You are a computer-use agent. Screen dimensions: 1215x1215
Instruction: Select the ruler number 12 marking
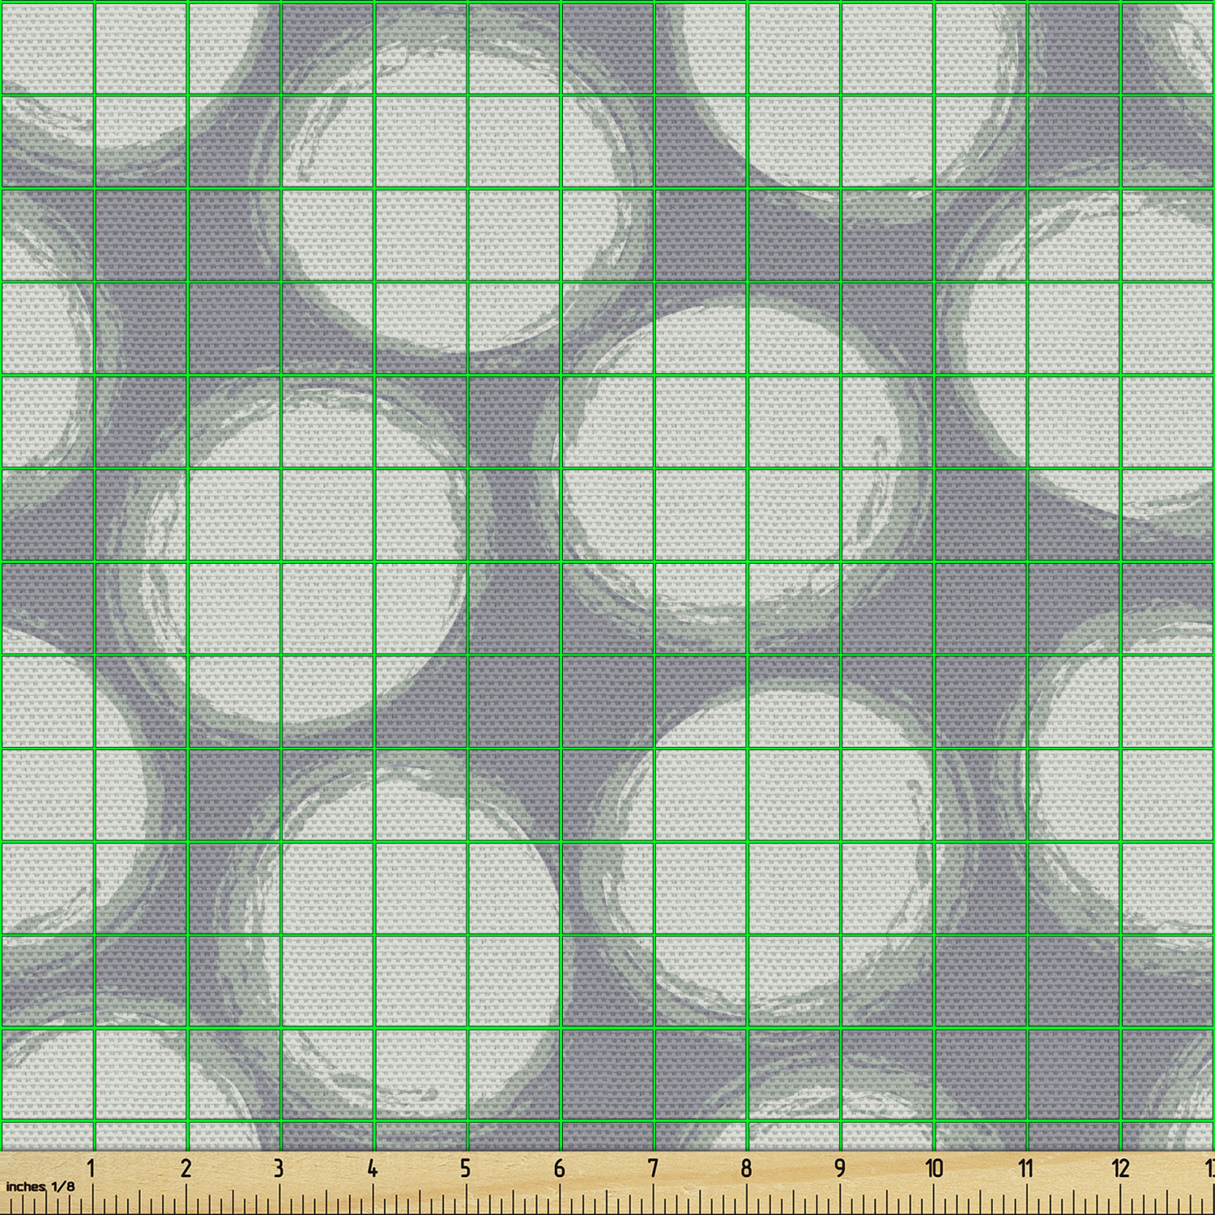tap(1120, 1169)
